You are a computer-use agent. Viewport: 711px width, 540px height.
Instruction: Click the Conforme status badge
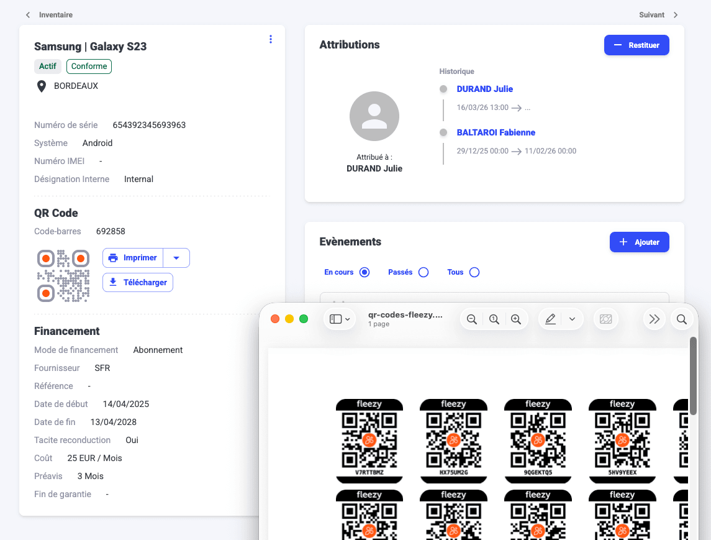(x=89, y=66)
